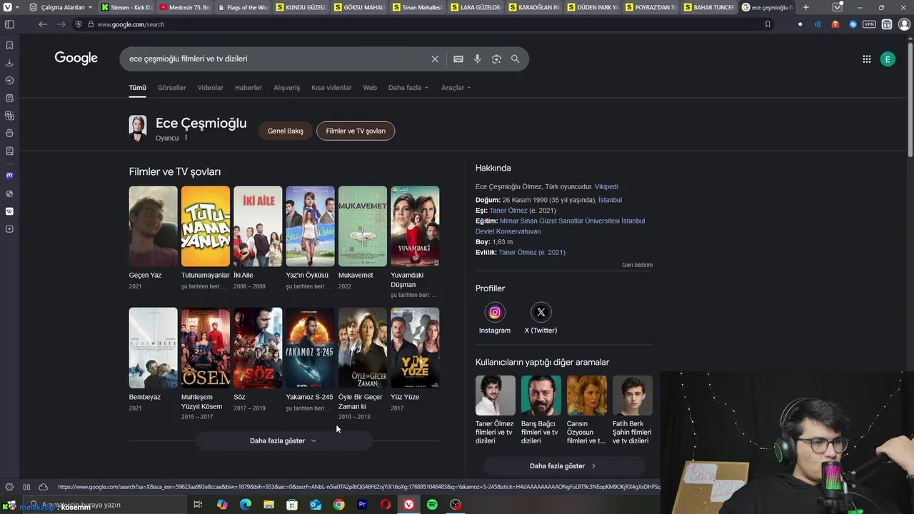The width and height of the screenshot is (914, 514).
Task: Switch to the Stream - Kick browser tab
Action: tap(126, 7)
